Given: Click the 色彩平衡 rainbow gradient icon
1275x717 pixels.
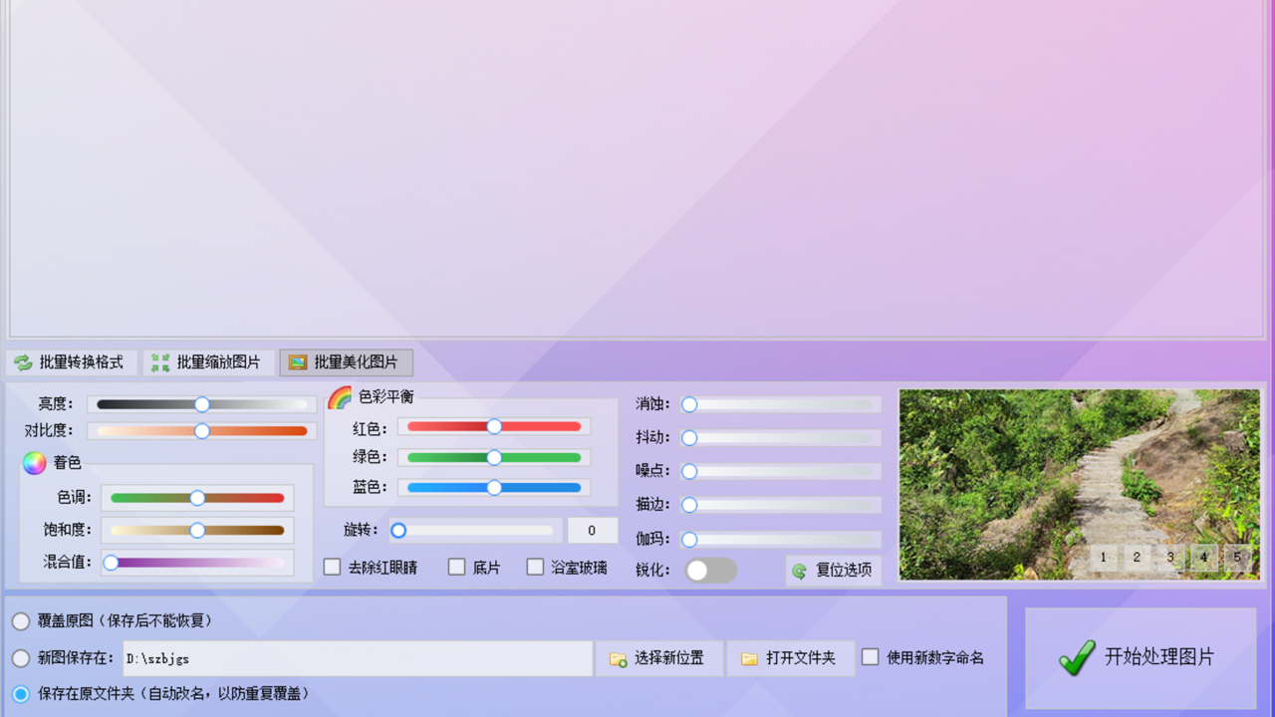Looking at the screenshot, I should (340, 395).
